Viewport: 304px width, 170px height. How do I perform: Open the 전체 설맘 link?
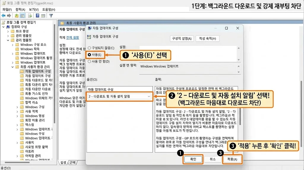click(x=72, y=37)
